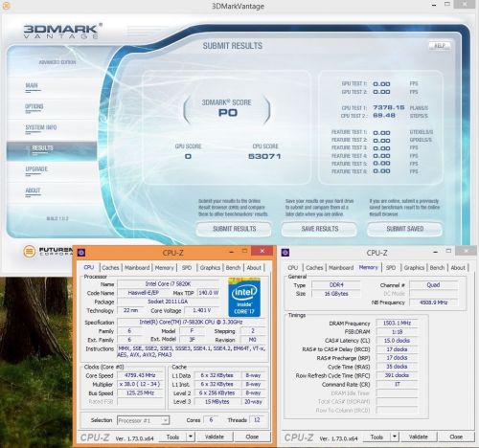Click Close button in right CPU-Z window
479x448 pixels.
(456, 437)
